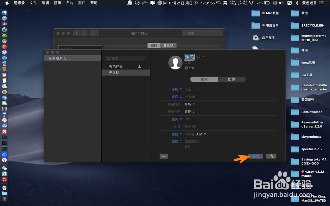This screenshot has height=206, width=330.
Task: Switch to the 图像 segment
Action: click(232, 79)
